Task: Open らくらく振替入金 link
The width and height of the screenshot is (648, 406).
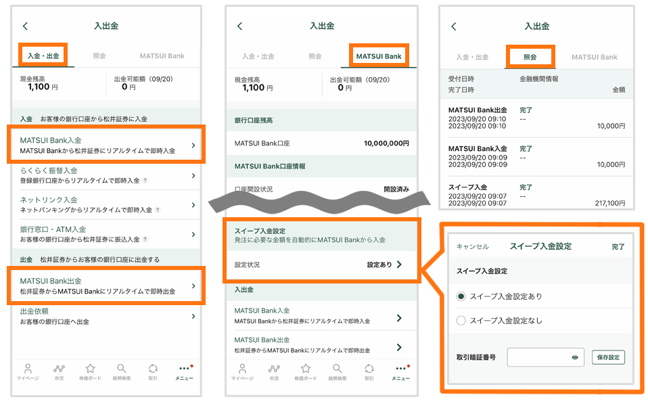Action: (x=49, y=171)
